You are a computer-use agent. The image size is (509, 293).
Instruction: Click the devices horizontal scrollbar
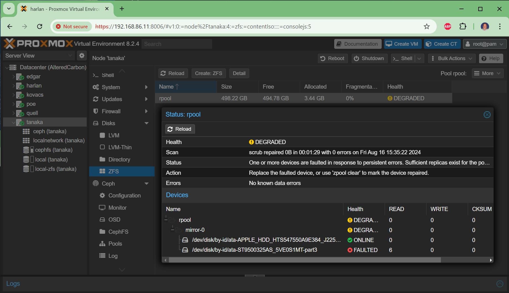coord(305,260)
